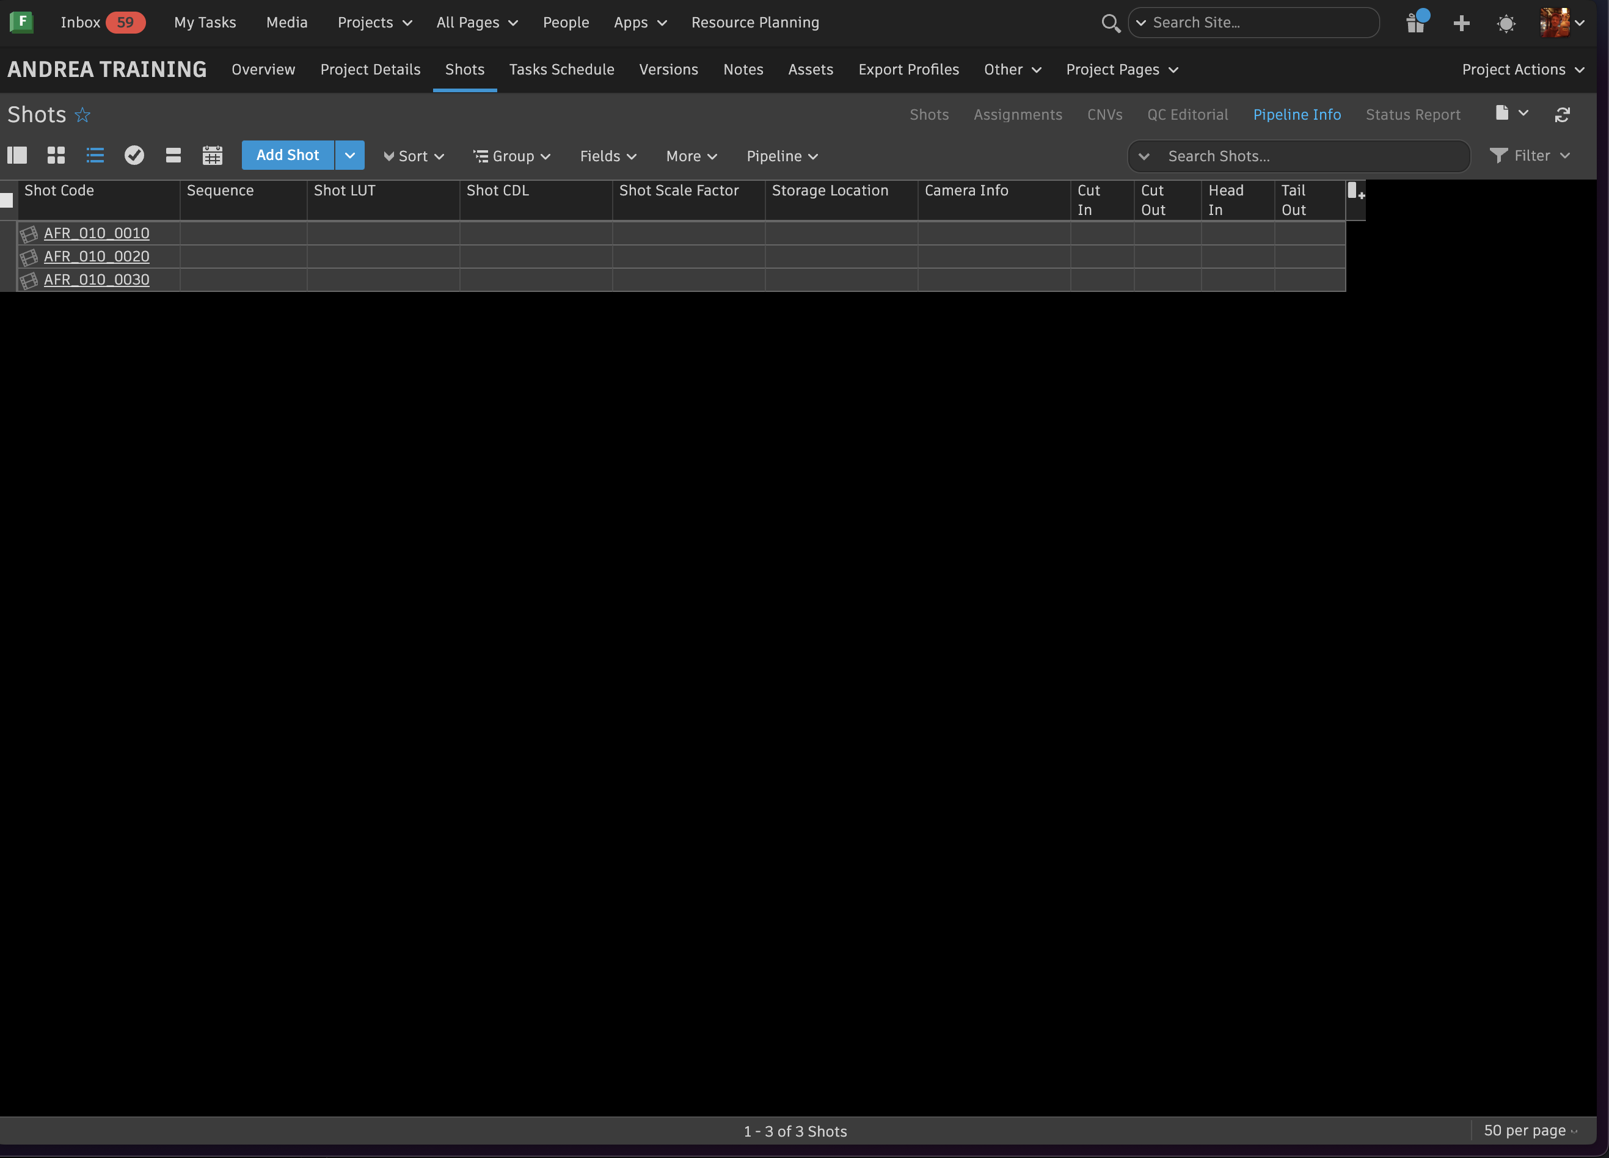Expand the Fields dropdown
Image resolution: width=1609 pixels, height=1158 pixels.
pyautogui.click(x=608, y=156)
